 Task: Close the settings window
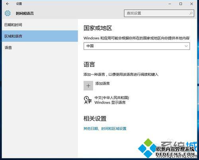(x=191, y=4)
